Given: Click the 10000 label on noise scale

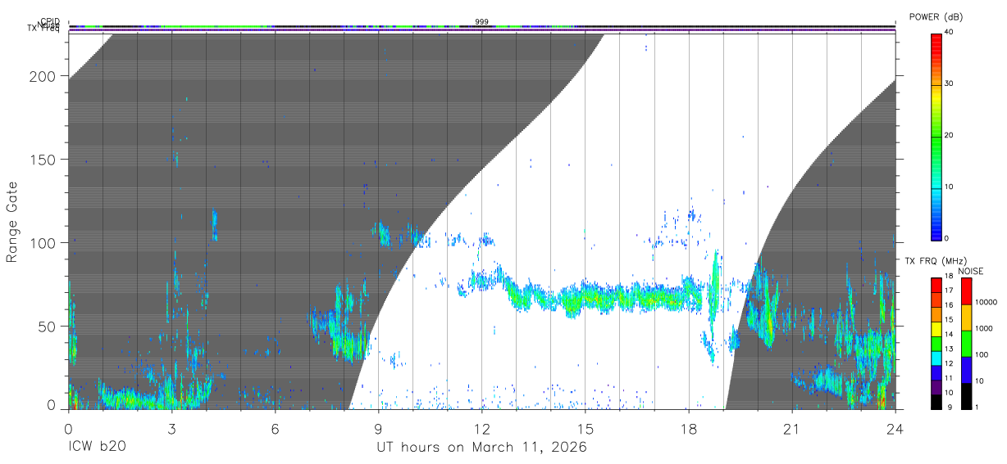Looking at the screenshot, I should pyautogui.click(x=986, y=302).
